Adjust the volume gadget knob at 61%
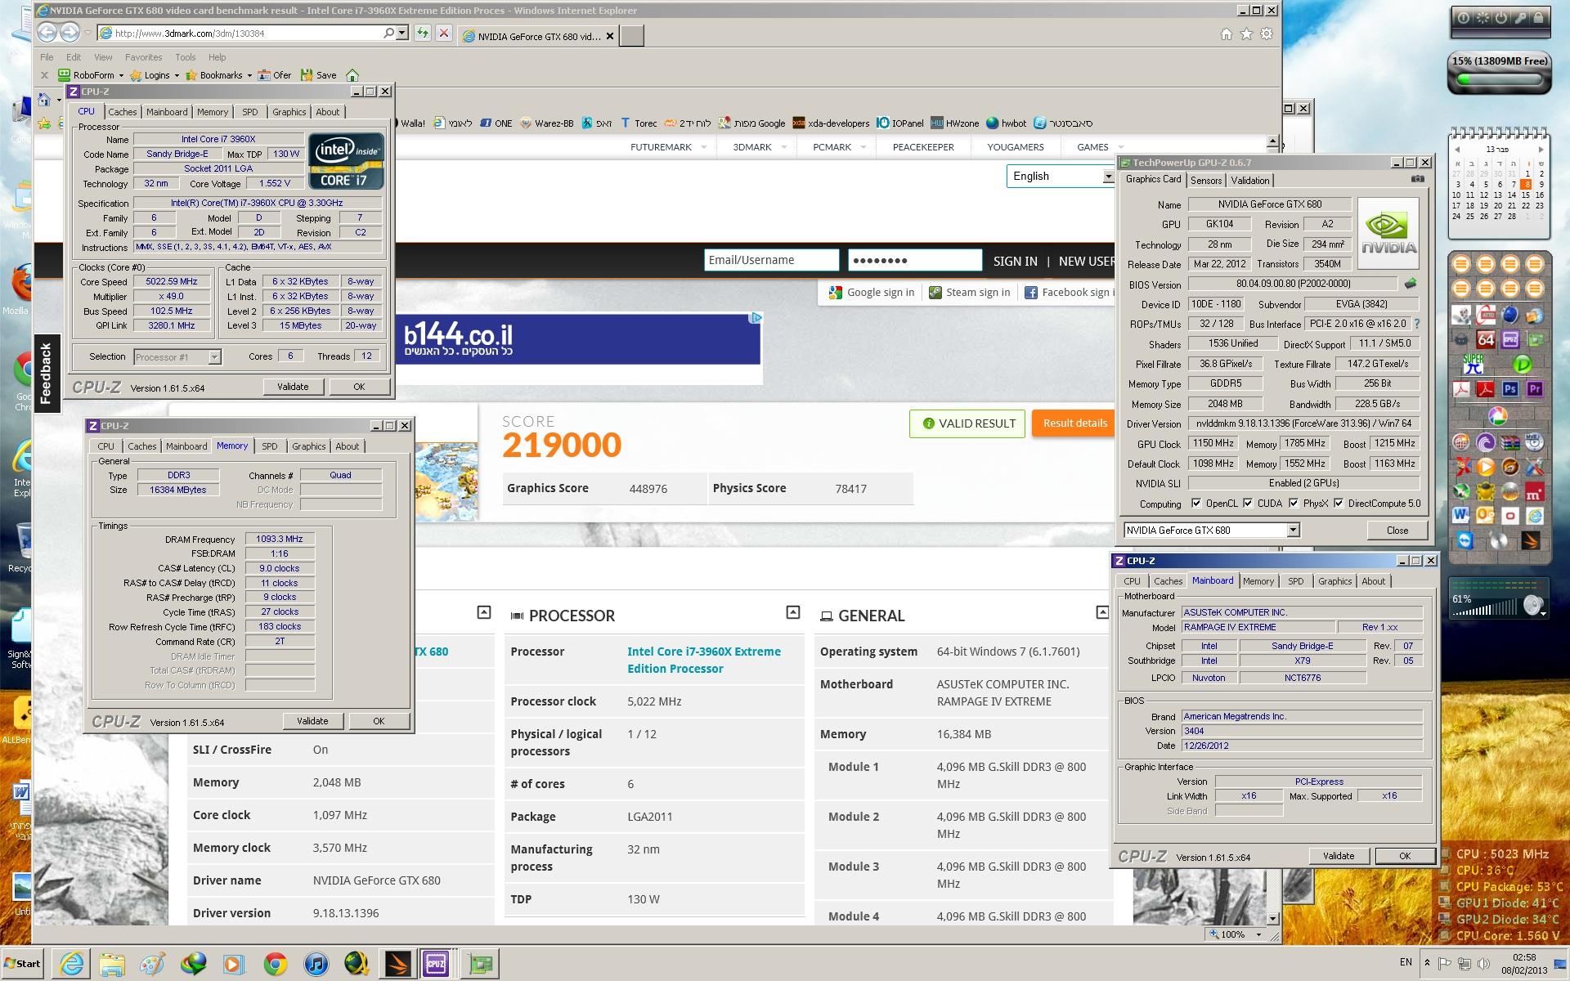1570x981 pixels. [x=1533, y=606]
